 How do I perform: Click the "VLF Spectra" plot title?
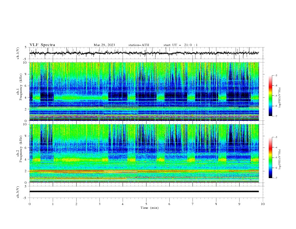click(42, 45)
